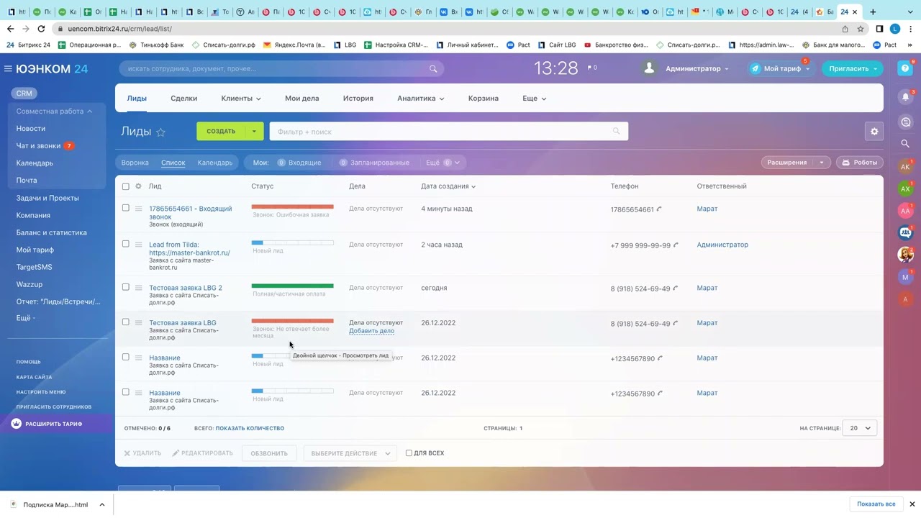Open chat with the AA avatar
Screen dimensions: 921x518
pos(905,211)
